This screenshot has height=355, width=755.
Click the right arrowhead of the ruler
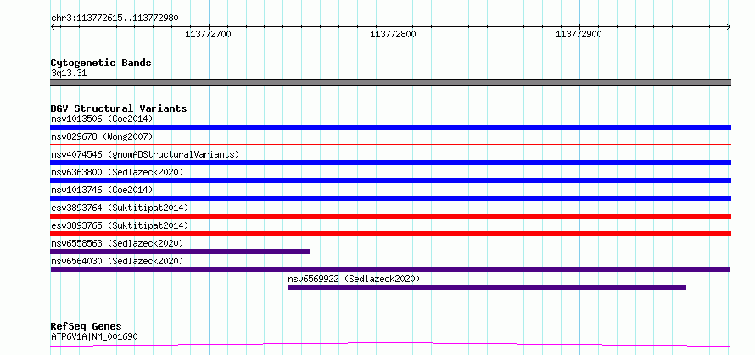tap(728, 27)
